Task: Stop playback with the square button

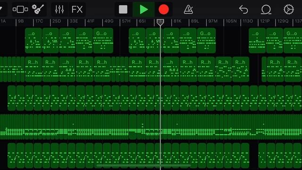Action: pos(123,9)
